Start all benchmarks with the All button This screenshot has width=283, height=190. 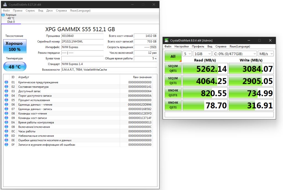click(173, 56)
